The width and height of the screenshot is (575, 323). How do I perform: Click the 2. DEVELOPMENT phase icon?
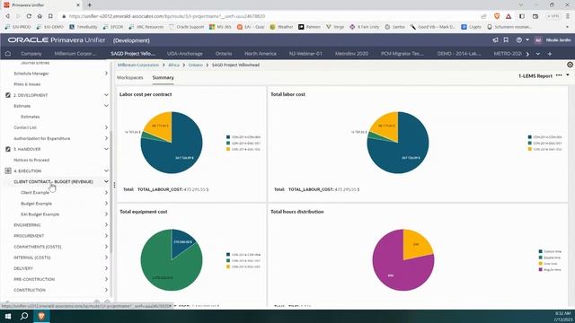[x=8, y=95]
